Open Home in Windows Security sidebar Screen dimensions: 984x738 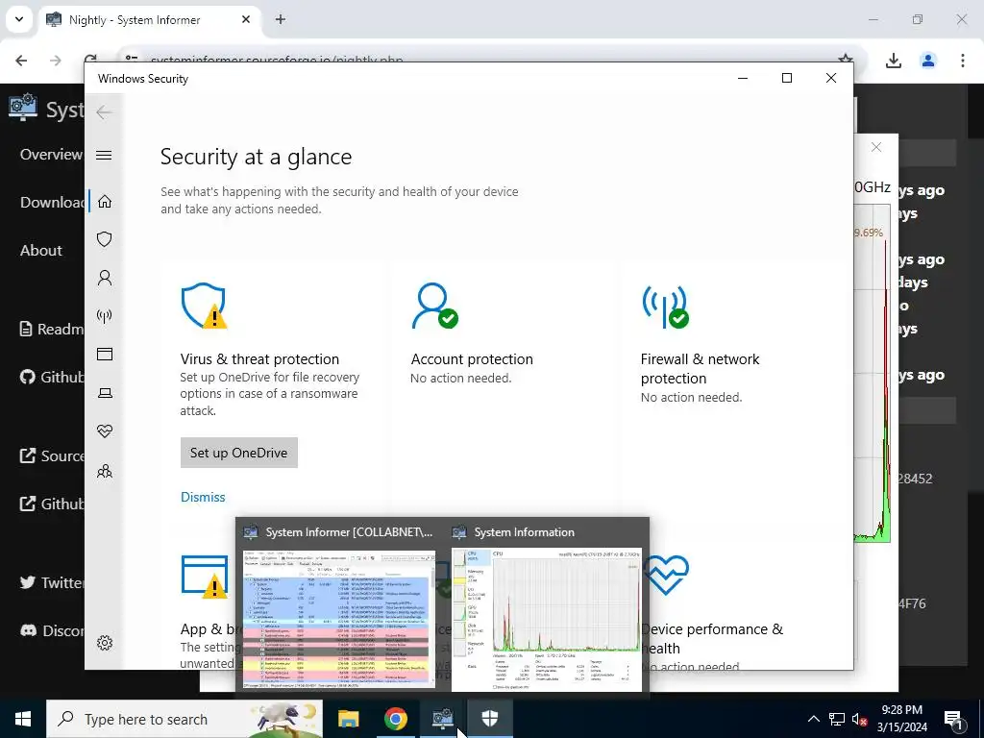(105, 201)
